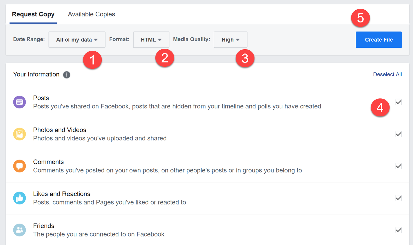Viewport: 413px width, 245px height.
Task: Open the Date Range dropdown
Action: click(x=77, y=39)
